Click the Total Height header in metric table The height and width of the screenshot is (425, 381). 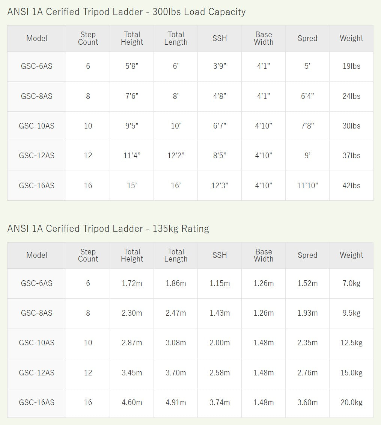click(132, 255)
